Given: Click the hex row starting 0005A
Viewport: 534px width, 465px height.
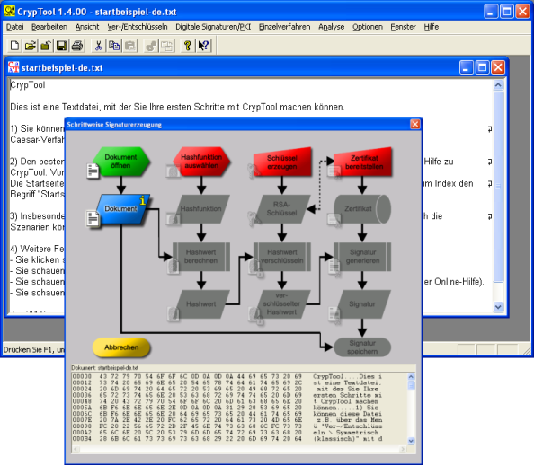Looking at the screenshot, I should (x=227, y=408).
